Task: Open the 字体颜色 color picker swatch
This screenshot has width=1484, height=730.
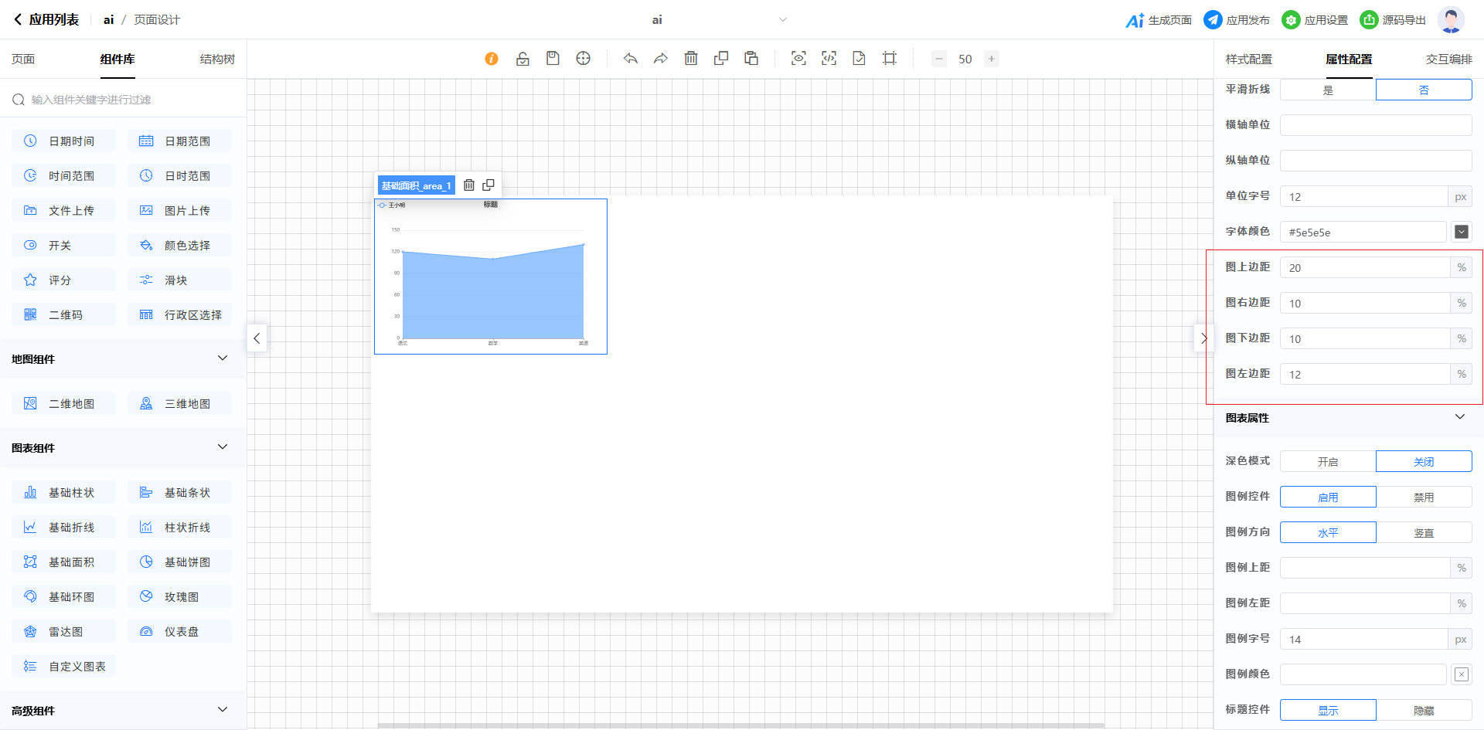Action: pos(1461,232)
